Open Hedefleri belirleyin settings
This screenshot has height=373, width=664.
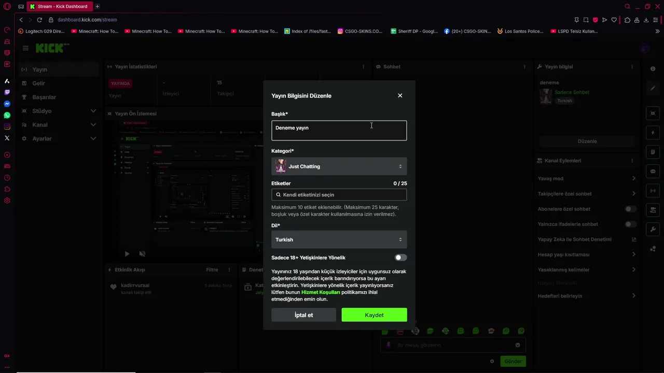[587, 296]
